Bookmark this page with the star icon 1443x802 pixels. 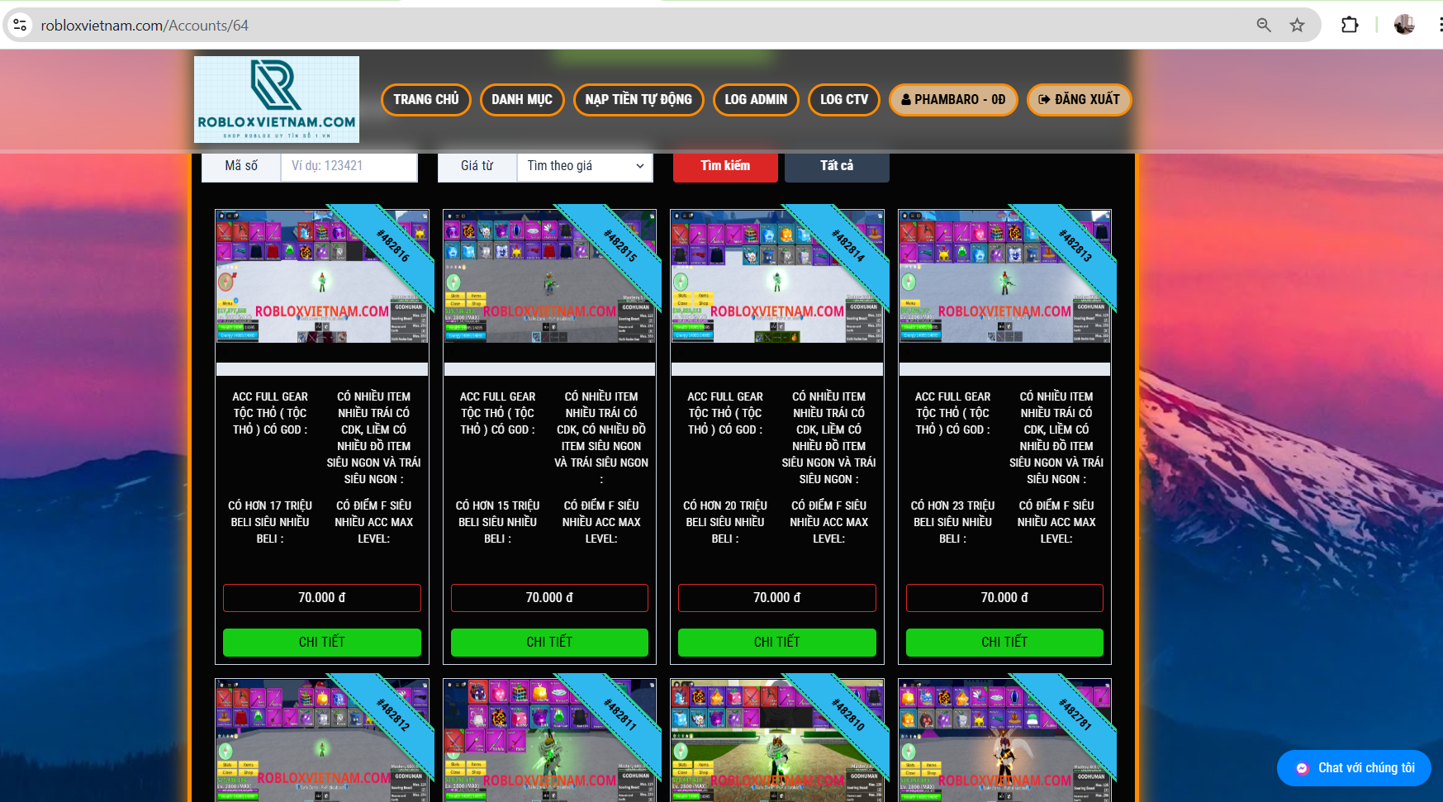coord(1298,26)
